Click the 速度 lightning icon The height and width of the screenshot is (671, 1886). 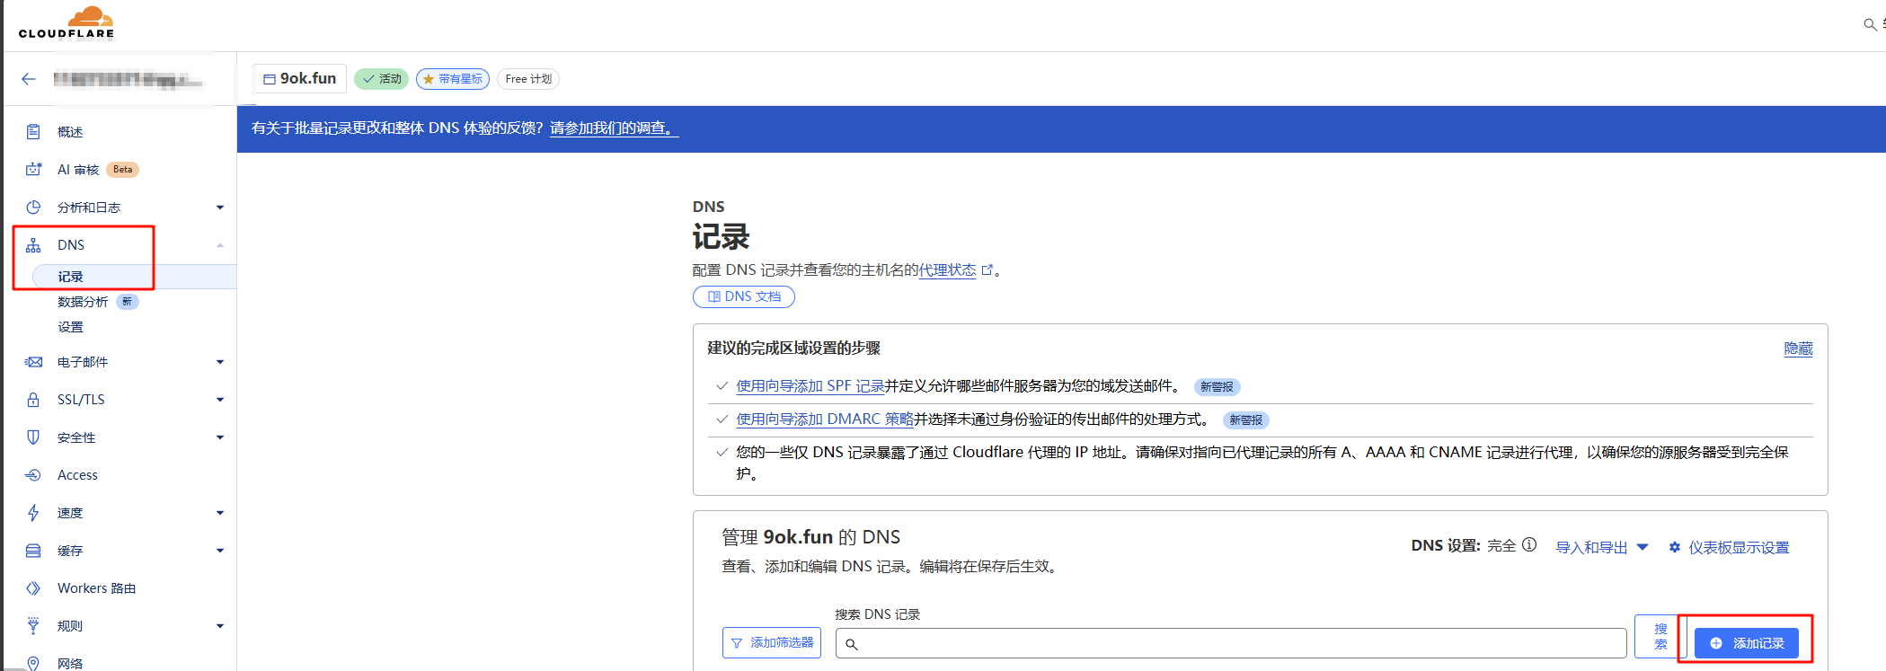point(33,513)
